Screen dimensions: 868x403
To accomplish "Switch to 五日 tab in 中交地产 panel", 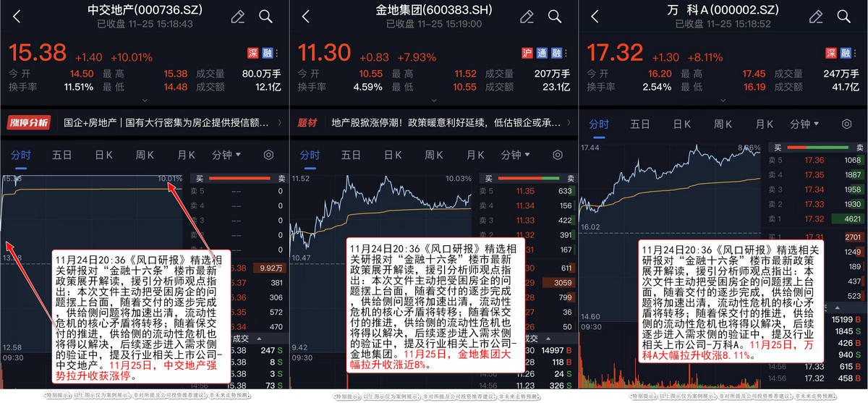I will [62, 155].
